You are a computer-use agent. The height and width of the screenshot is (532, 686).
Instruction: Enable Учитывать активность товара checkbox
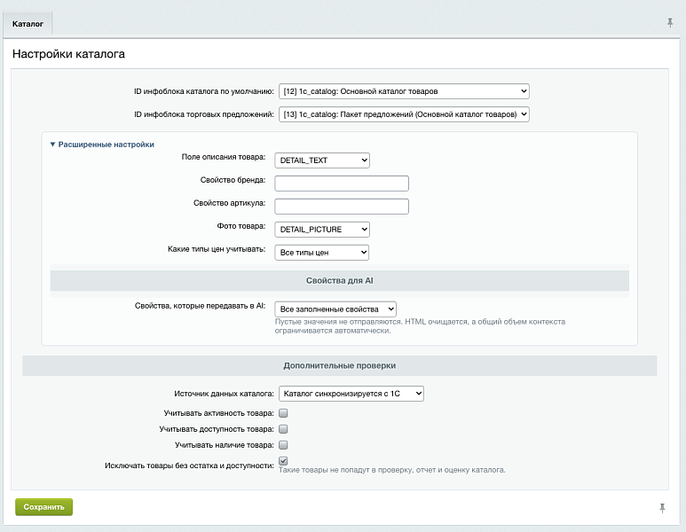(x=283, y=413)
